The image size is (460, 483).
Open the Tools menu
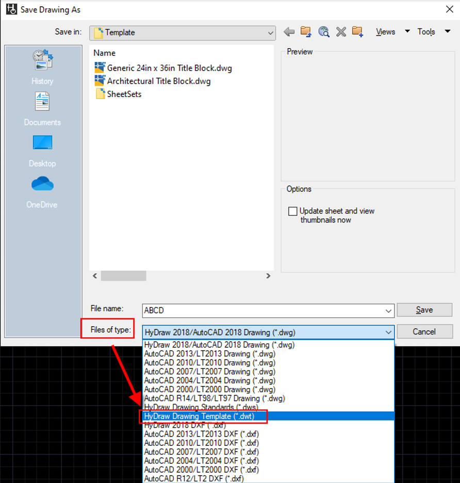click(426, 31)
